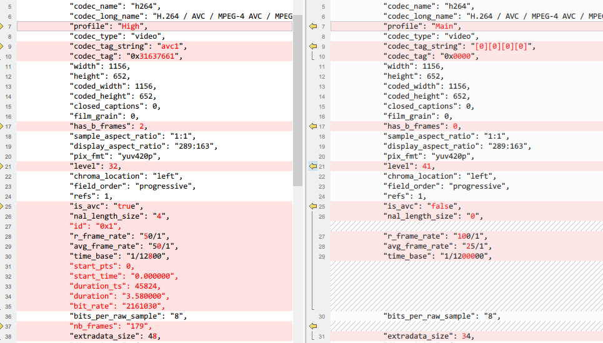
Task: Click right "is_avc": "false" line
Action: tap(467, 206)
